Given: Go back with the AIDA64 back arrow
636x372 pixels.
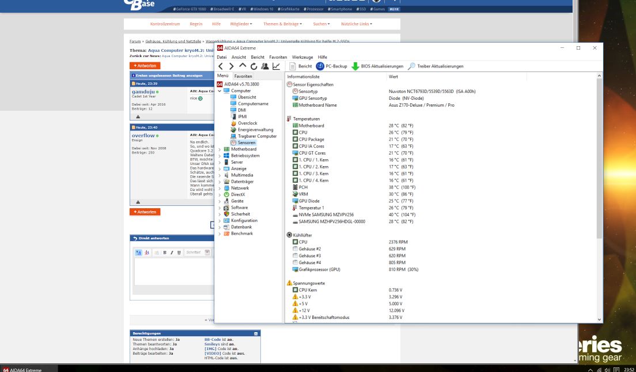Looking at the screenshot, I should click(x=221, y=66).
